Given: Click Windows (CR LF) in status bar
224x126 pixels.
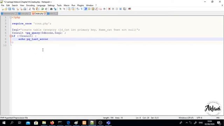Looking at the screenshot, I should pyautogui.click(x=186, y=118).
